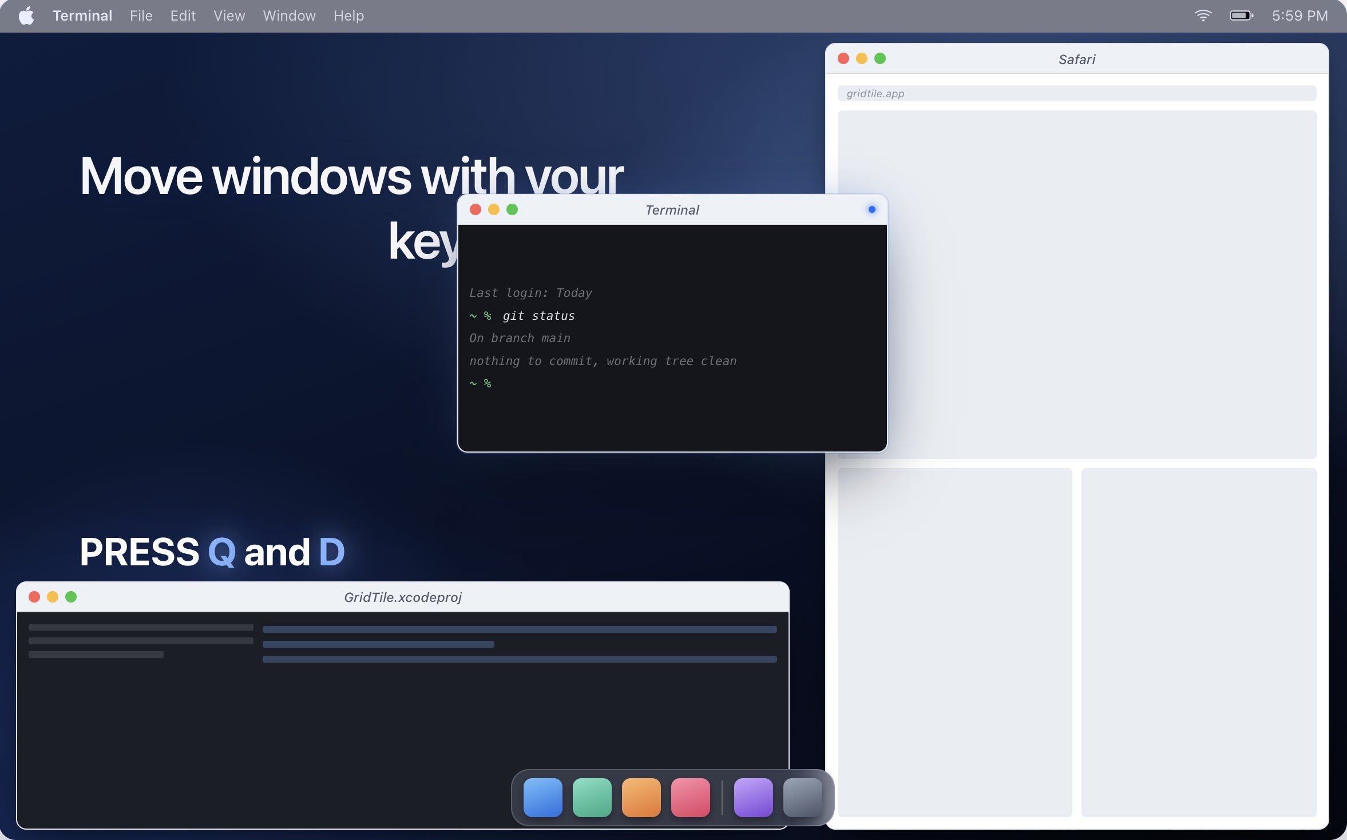The width and height of the screenshot is (1347, 840).
Task: Click 'nothing to commit, working tree clean'
Action: coord(603,361)
